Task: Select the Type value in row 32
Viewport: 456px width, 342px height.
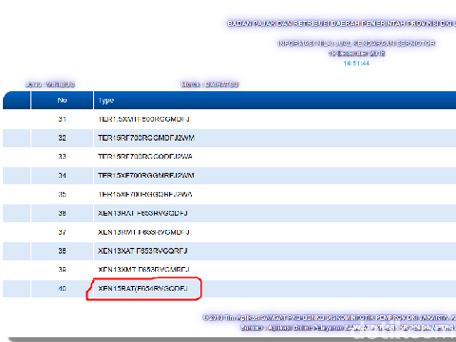Action: [146, 138]
